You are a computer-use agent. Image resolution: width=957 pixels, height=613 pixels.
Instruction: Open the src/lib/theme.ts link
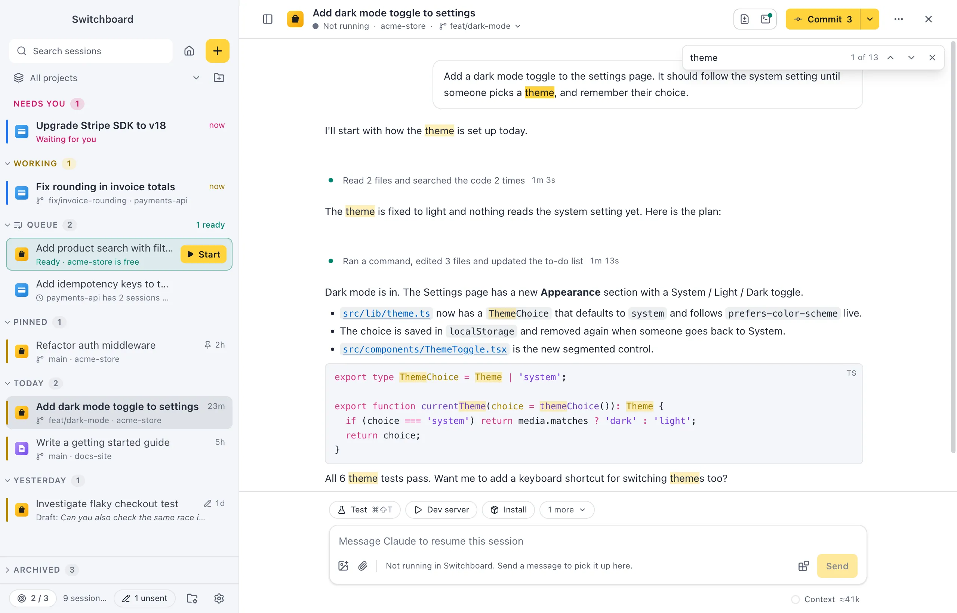click(386, 313)
